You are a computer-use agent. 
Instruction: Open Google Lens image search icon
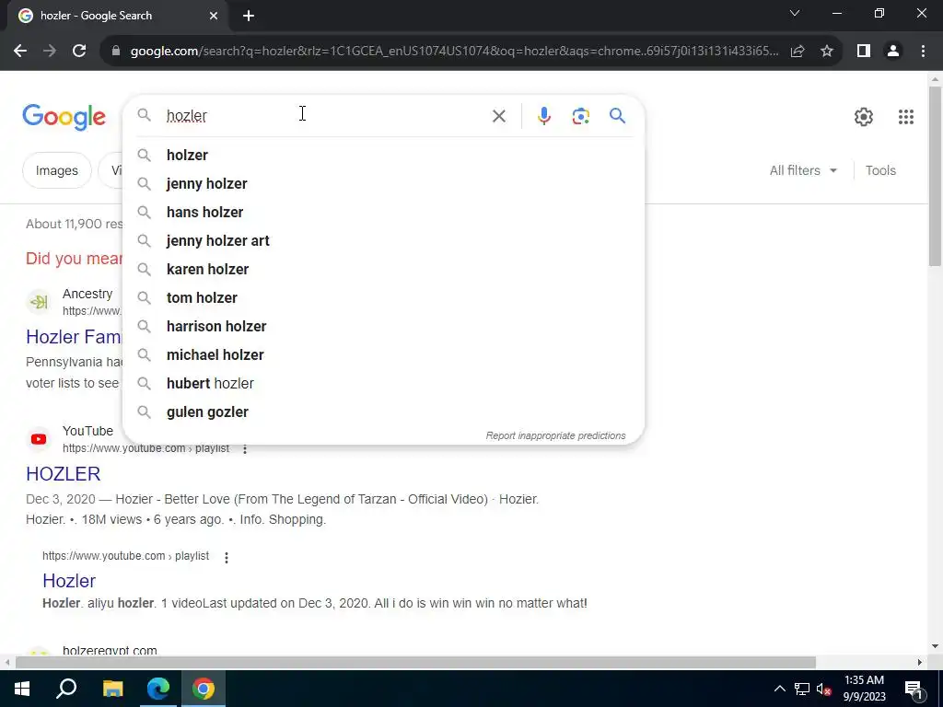[580, 116]
